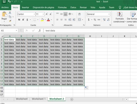Image resolution: width=137 pixels, height=104 pixels.
Task: Apply red font color A
Action: (x=48, y=20)
